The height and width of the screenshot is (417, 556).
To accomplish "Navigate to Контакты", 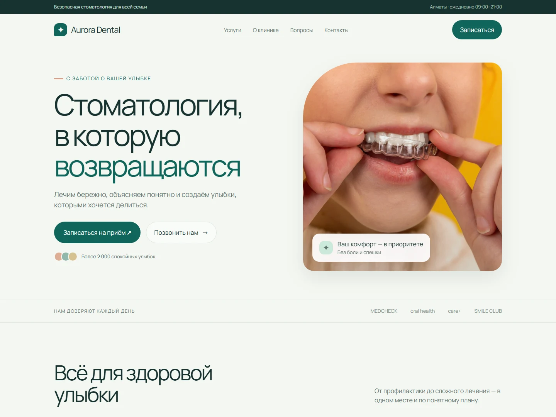I will coord(336,30).
